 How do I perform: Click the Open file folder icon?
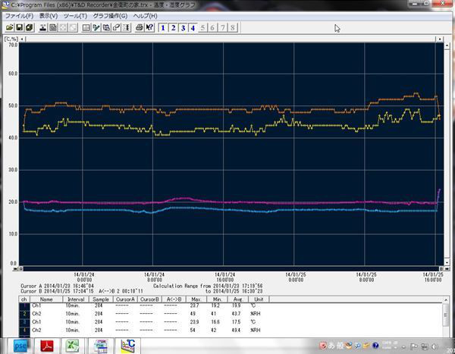click(x=10, y=27)
